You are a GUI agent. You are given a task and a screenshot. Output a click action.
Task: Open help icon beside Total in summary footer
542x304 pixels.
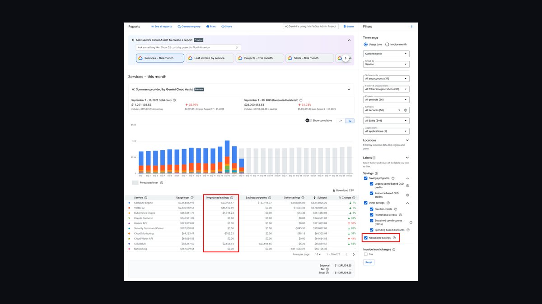click(327, 272)
